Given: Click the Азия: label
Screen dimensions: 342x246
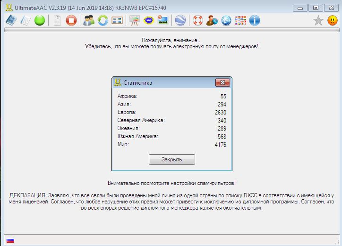Looking at the screenshot, I should tap(124, 104).
